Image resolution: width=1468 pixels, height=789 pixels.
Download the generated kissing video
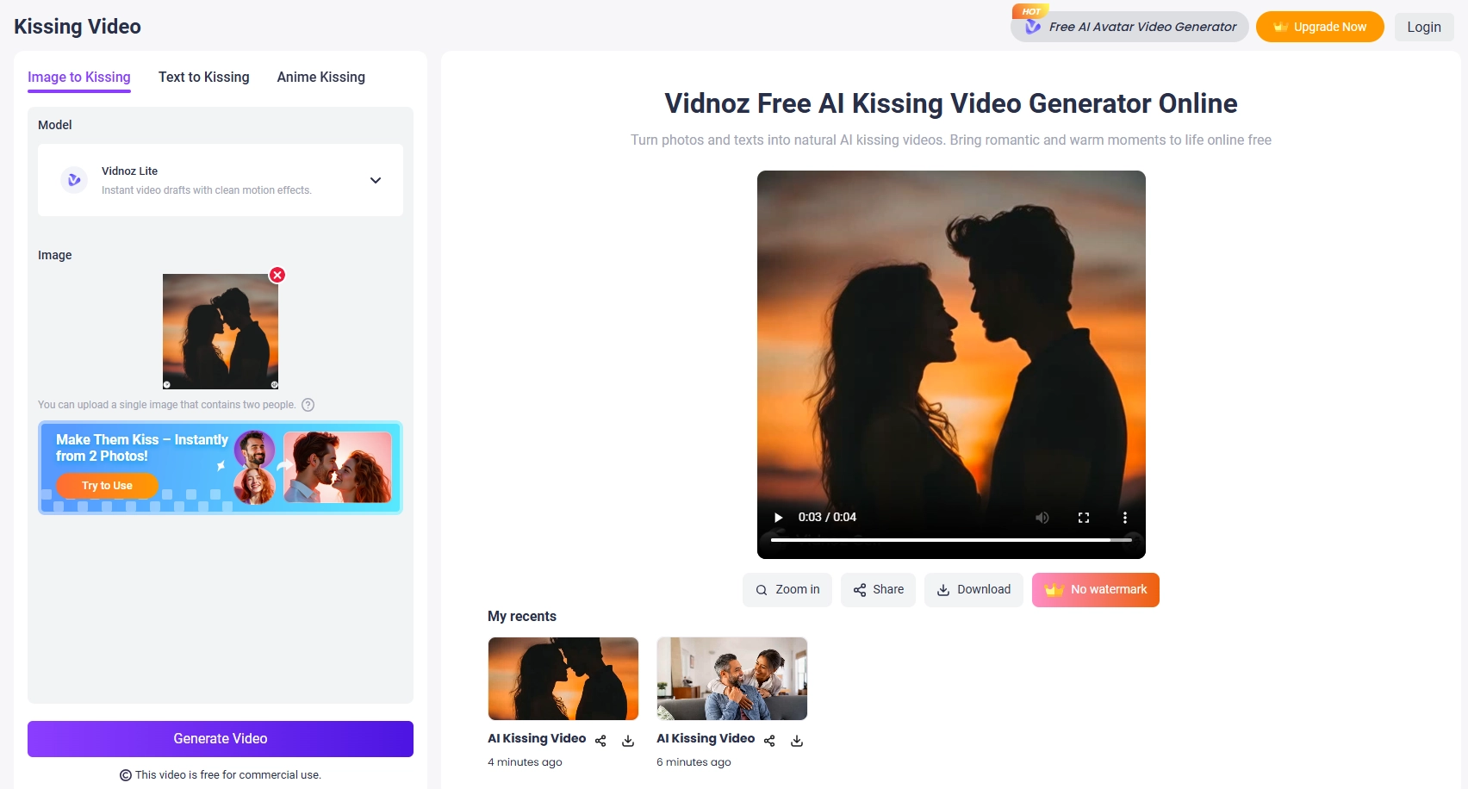coord(973,589)
